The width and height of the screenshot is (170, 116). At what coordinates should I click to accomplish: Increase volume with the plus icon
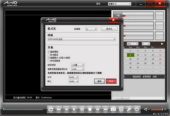[x=165, y=109]
